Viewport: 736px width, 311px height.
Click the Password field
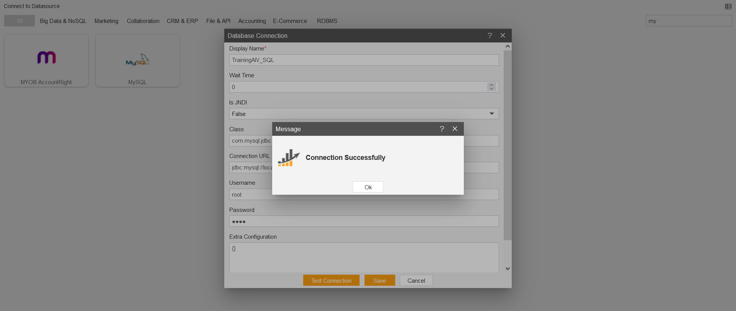pos(364,221)
